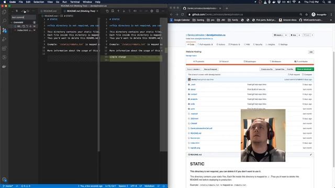This screenshot has height=188, width=335.
Task: Open the green Clone or download dropdown
Action: 305,69
